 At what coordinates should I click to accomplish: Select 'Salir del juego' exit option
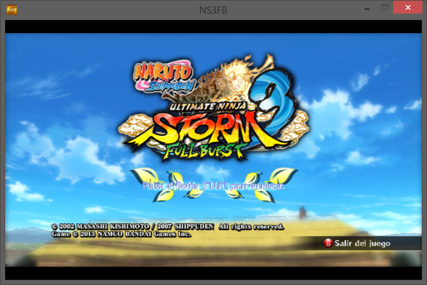[362, 243]
